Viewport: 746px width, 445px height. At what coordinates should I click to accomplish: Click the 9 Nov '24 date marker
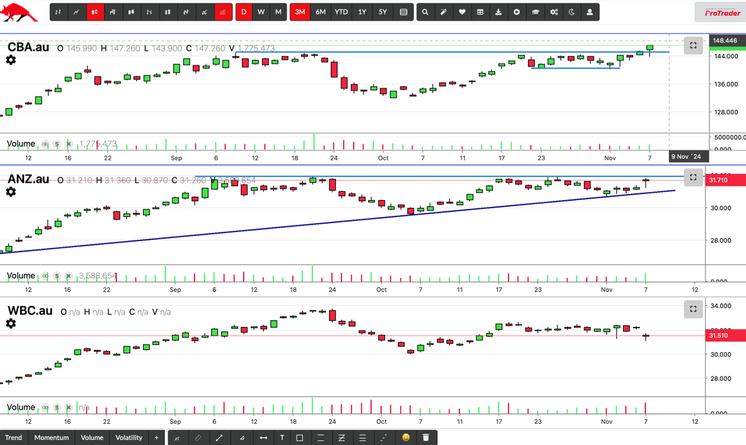coord(688,157)
